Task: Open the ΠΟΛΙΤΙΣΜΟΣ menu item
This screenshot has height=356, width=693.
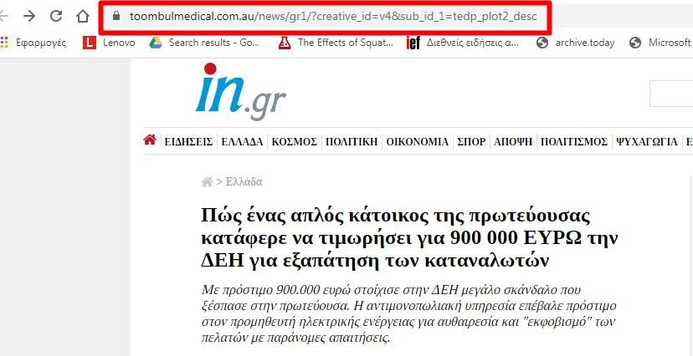Action: point(574,142)
